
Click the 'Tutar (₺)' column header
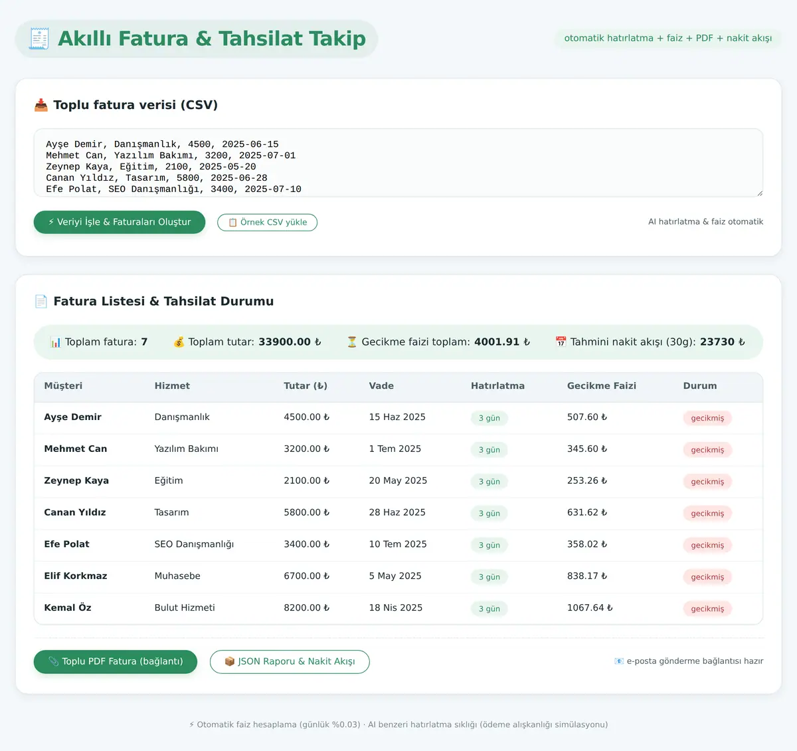pos(306,386)
